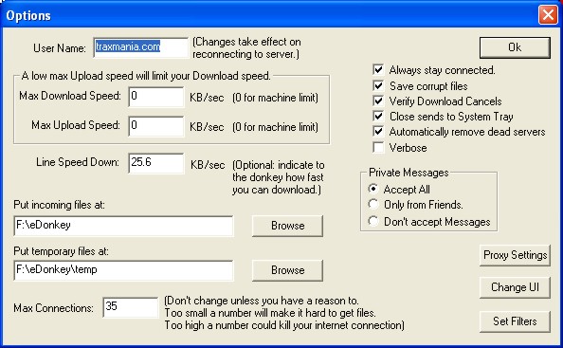This screenshot has width=563, height=348.
Task: Click the Line Speed Down field
Action: (x=156, y=163)
